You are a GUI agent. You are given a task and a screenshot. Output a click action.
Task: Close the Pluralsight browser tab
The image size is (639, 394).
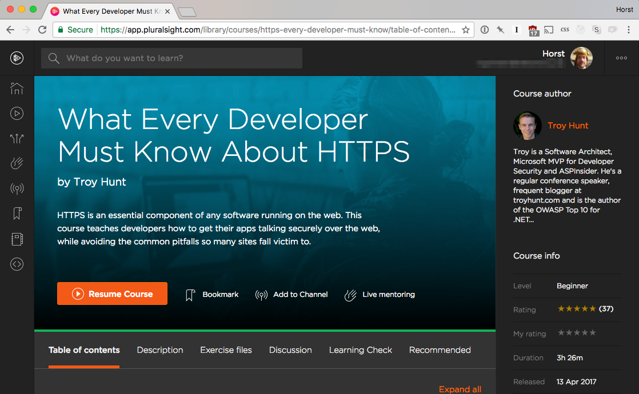tap(167, 11)
